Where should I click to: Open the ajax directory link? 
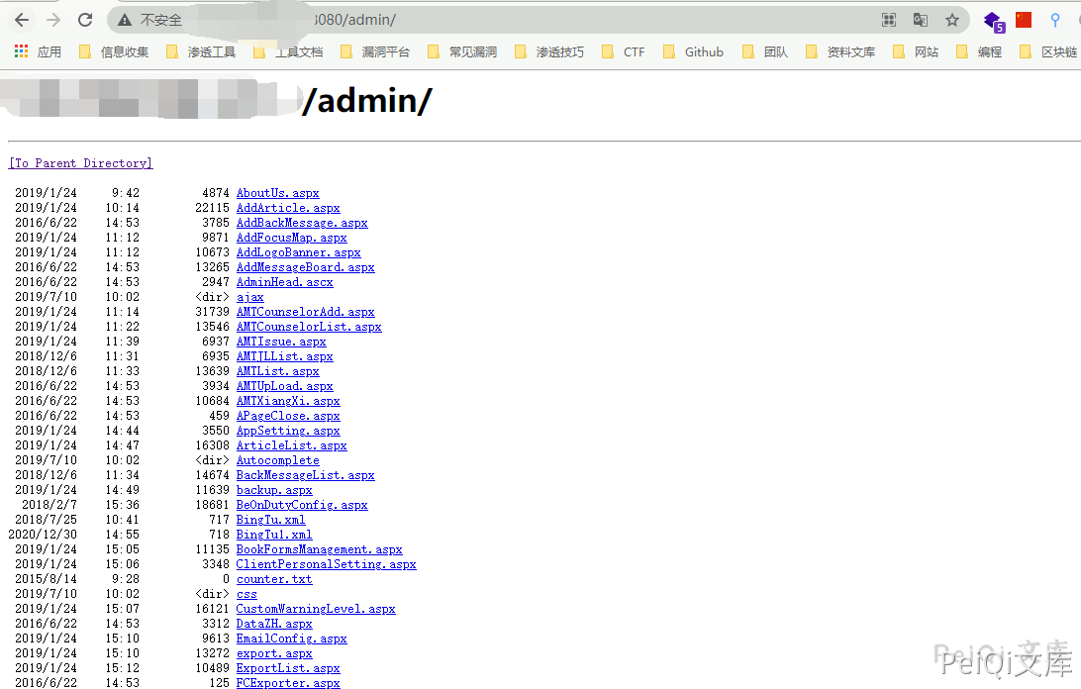(249, 297)
